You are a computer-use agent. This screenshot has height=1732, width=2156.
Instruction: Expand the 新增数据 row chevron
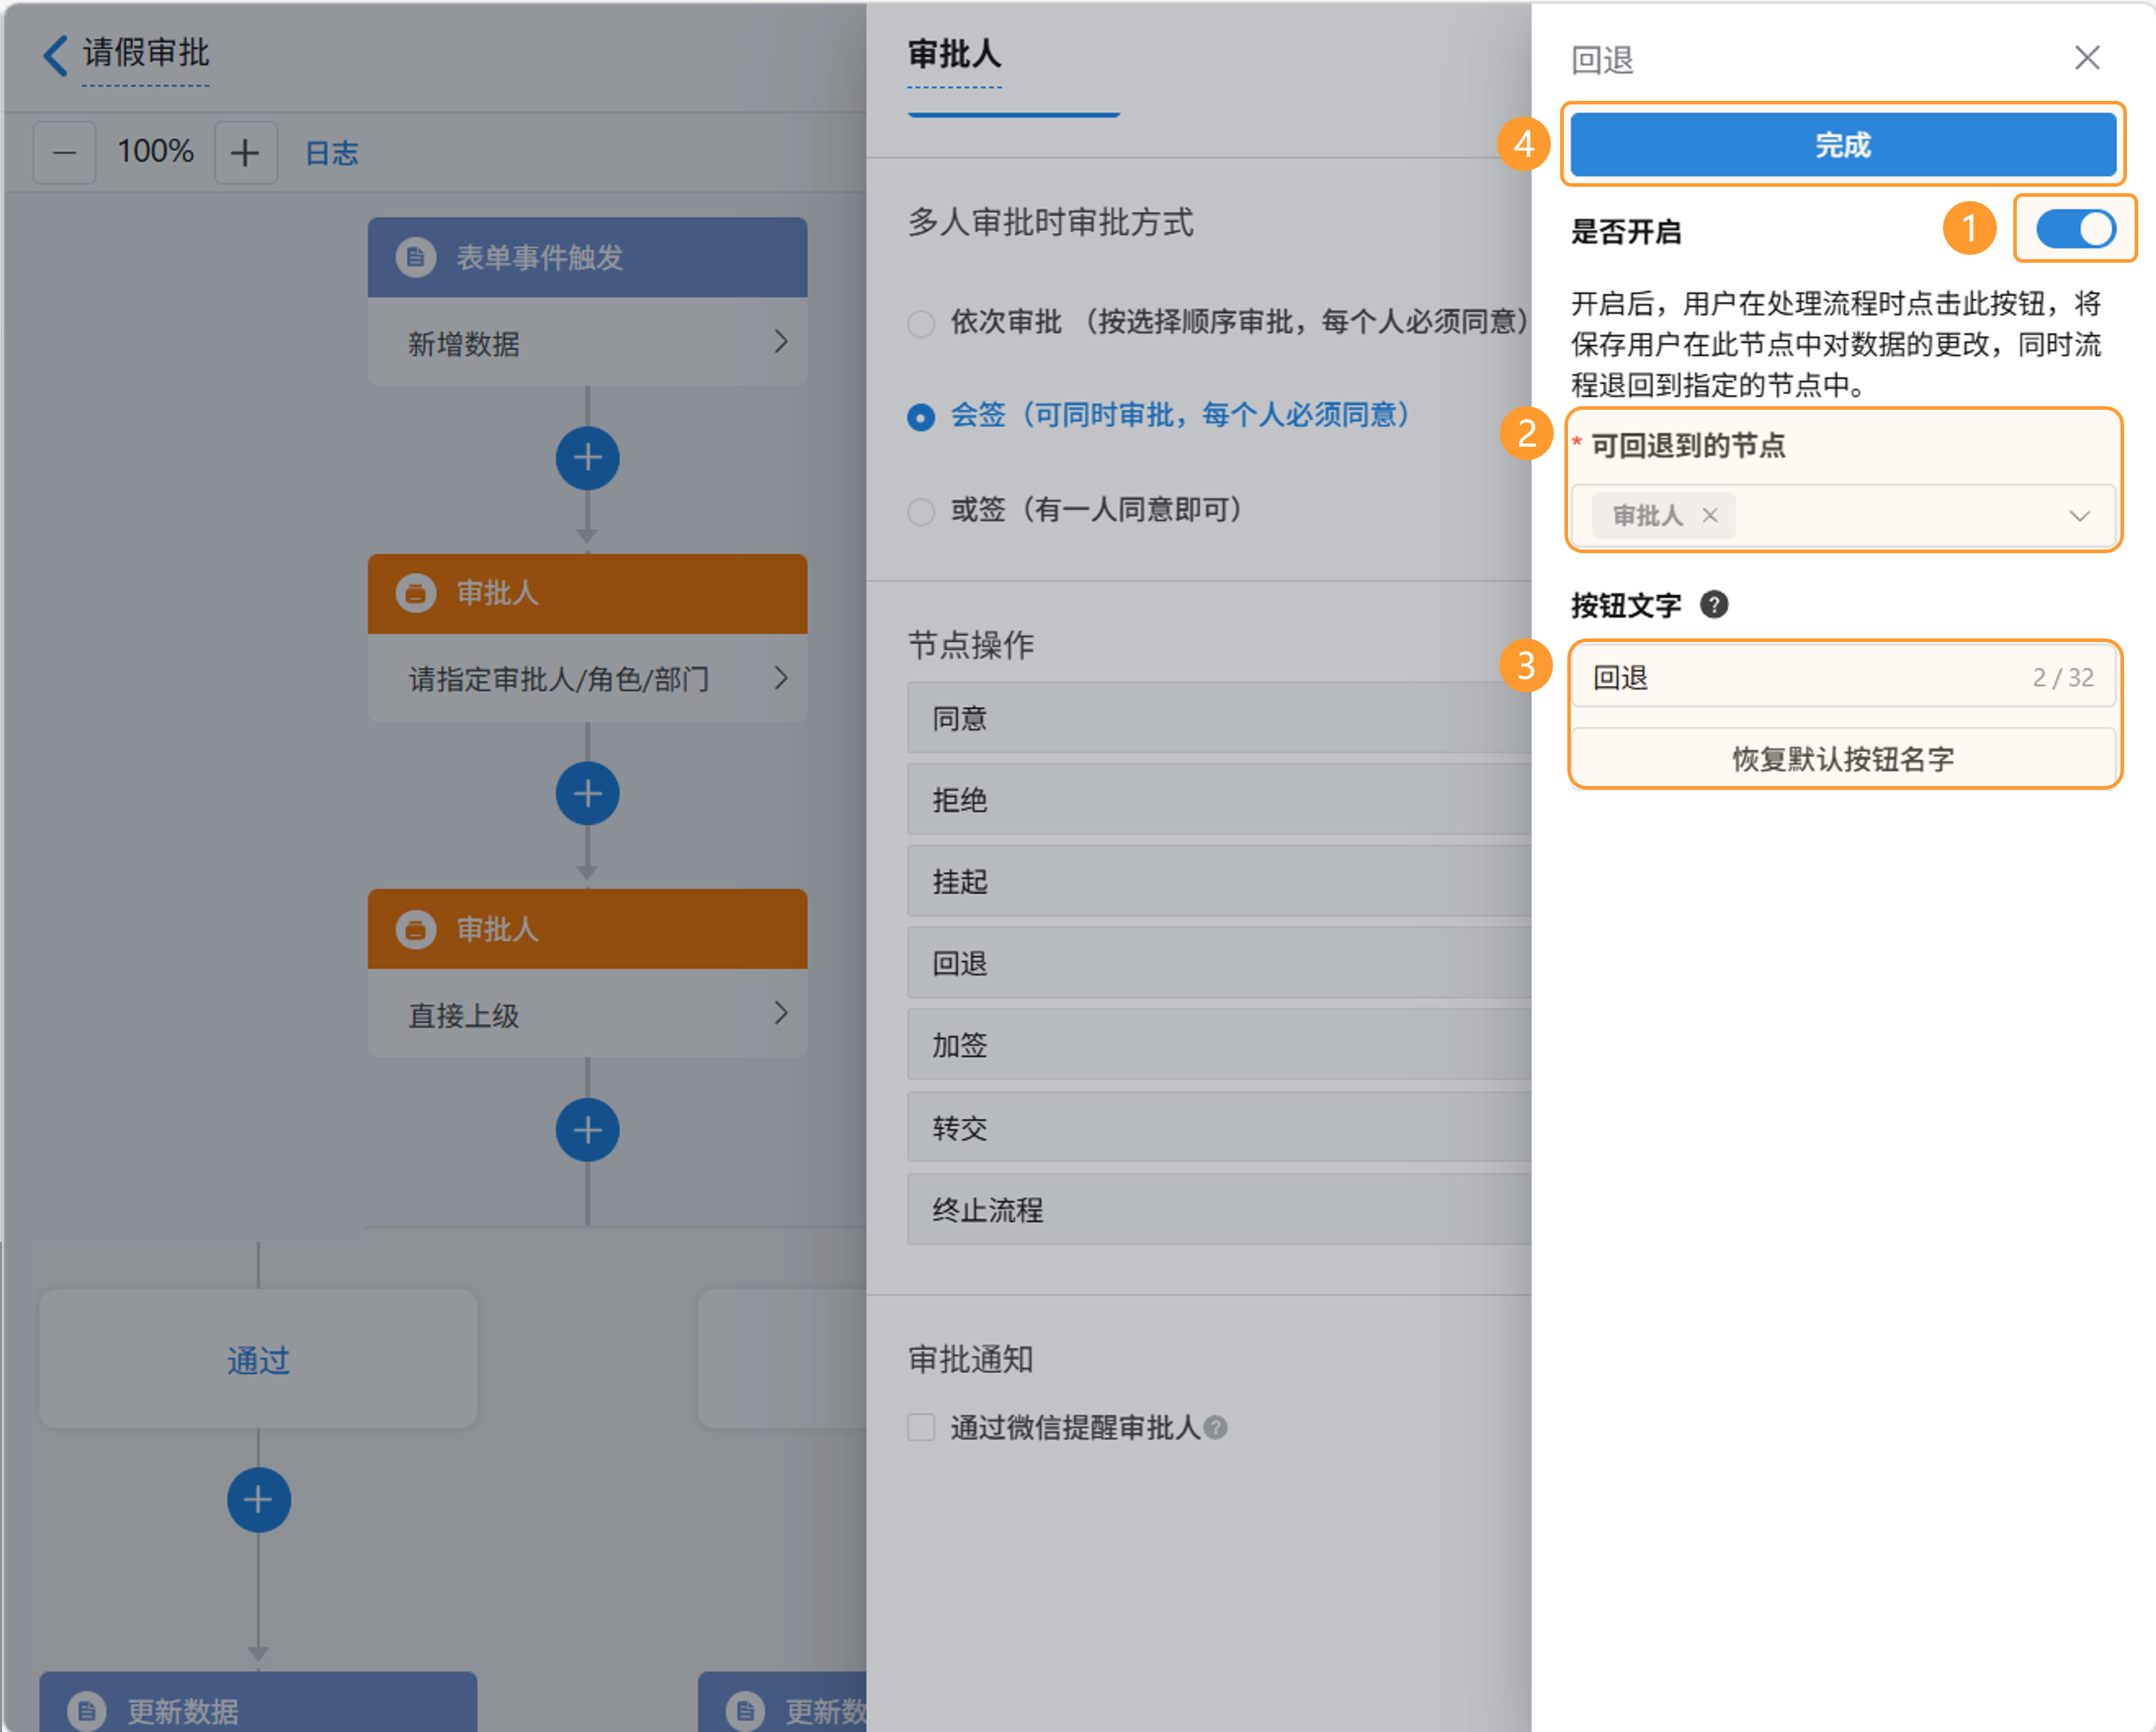(781, 342)
